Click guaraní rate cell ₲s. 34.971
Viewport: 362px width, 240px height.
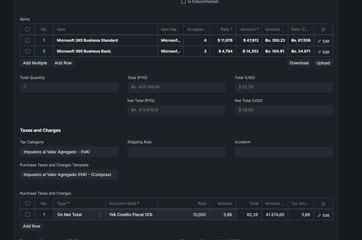tap(301, 51)
